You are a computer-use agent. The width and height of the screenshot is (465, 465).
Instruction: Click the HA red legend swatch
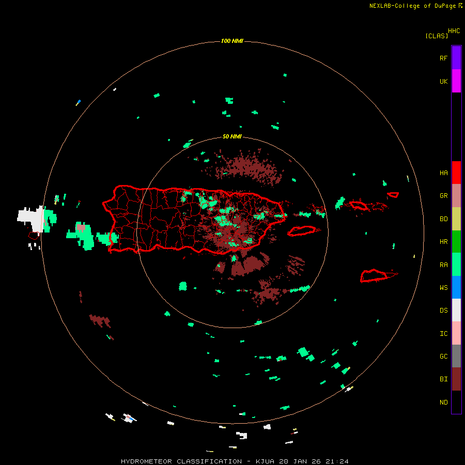coord(456,173)
